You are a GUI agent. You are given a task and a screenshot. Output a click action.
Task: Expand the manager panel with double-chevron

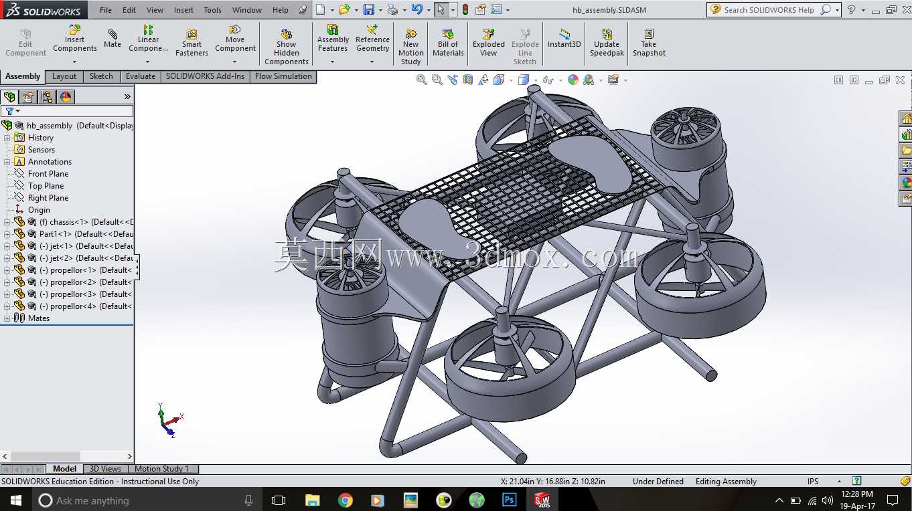coord(127,97)
